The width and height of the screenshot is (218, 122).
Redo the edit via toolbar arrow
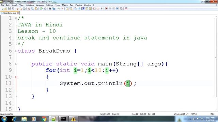tap(45, 8)
